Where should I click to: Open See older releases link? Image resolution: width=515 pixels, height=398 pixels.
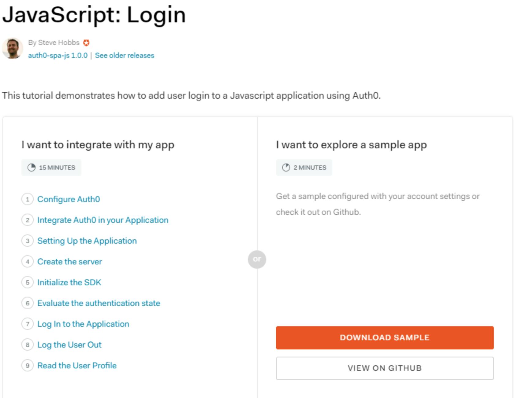click(x=125, y=56)
